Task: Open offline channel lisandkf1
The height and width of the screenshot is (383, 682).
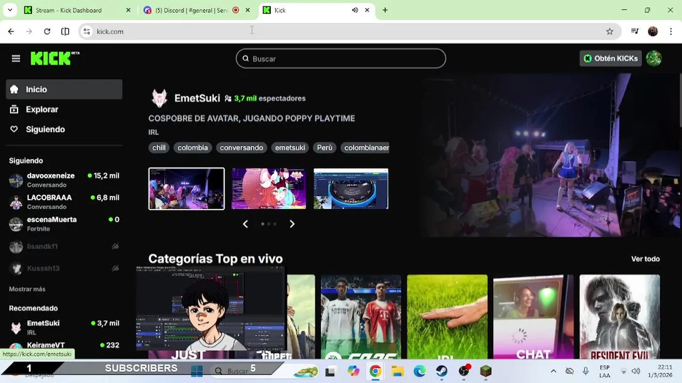Action: [64, 246]
